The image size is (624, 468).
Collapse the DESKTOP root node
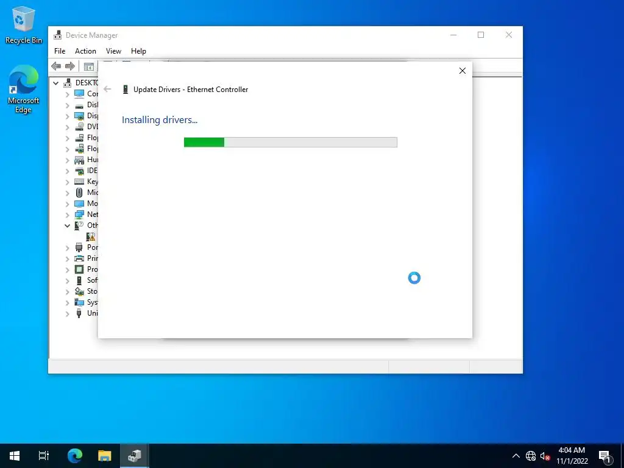click(55, 83)
